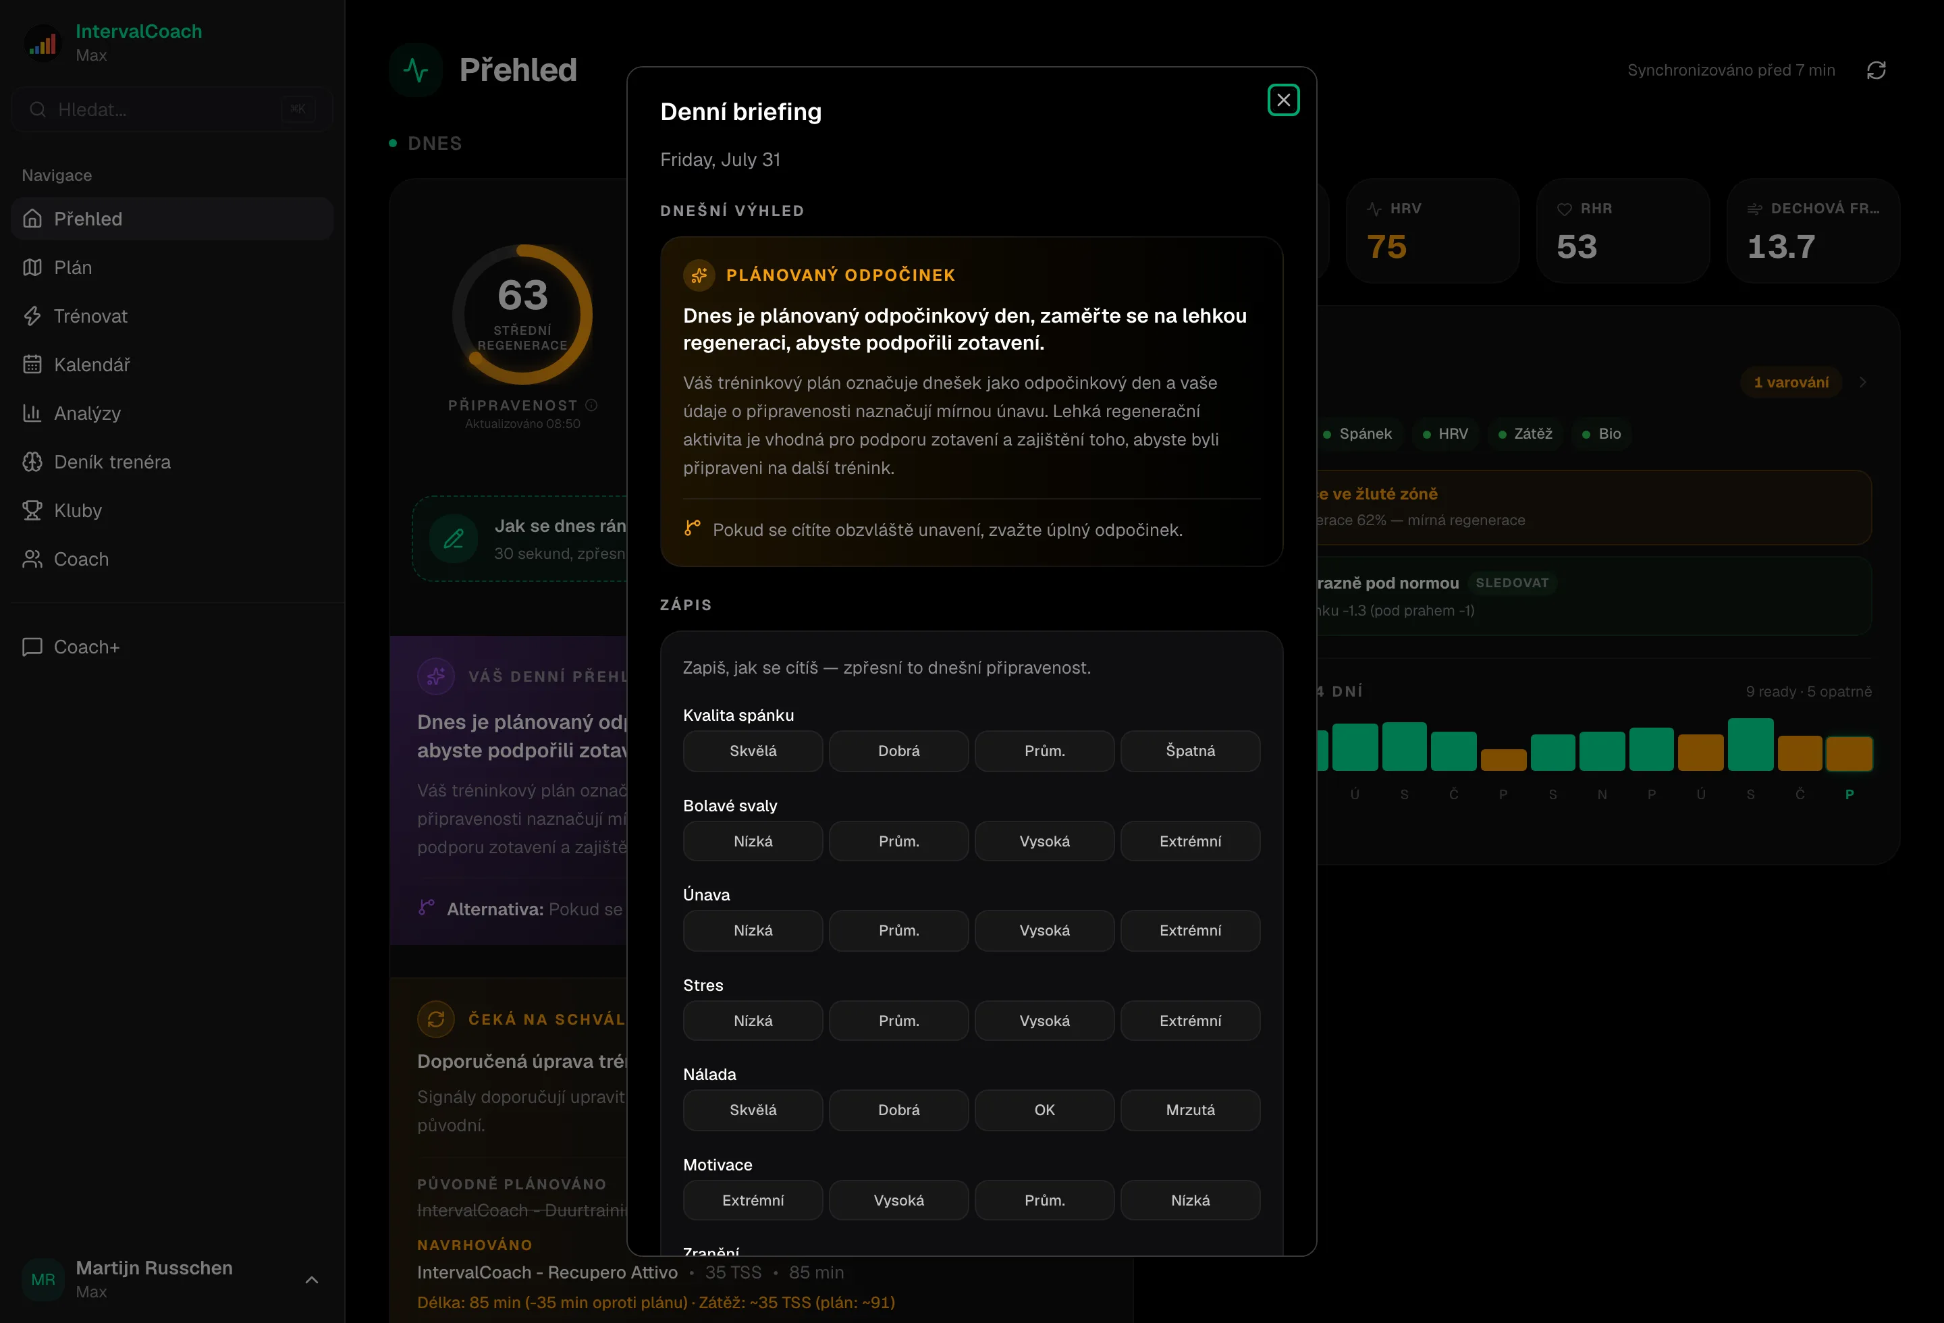Click the Dechová frekvence wind icon
The image size is (1944, 1323).
point(1755,209)
